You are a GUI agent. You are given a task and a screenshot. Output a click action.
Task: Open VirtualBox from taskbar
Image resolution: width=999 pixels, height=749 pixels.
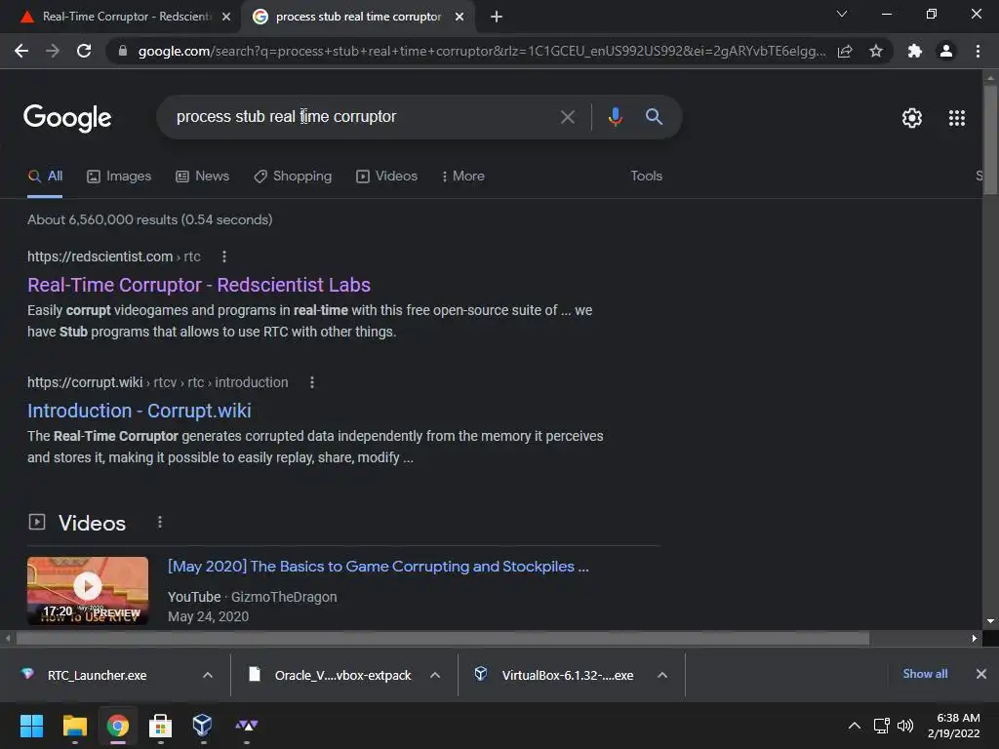(x=202, y=726)
